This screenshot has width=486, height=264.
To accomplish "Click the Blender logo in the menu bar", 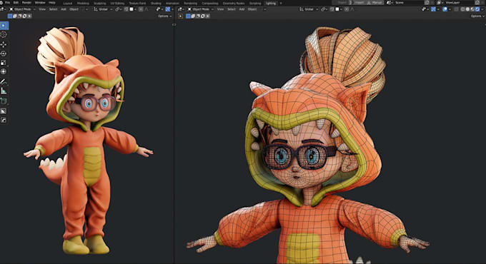I will pos(1,3).
